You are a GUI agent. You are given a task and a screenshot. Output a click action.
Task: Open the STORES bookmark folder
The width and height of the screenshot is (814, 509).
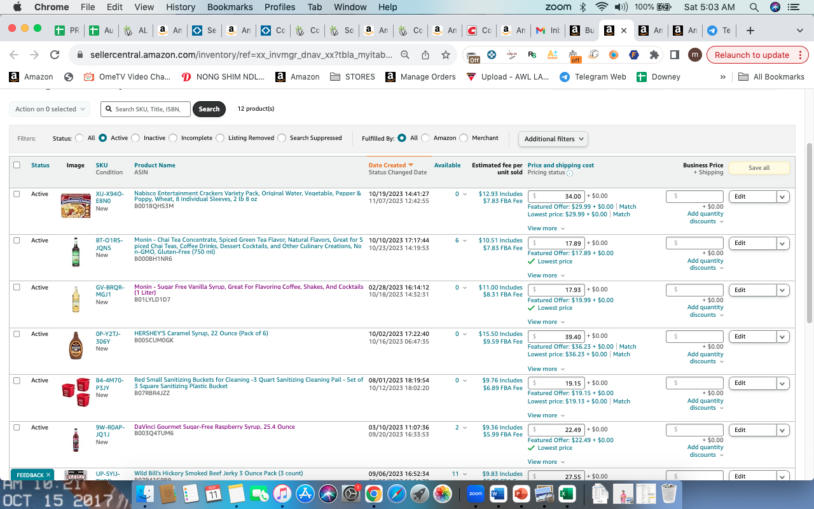coord(352,76)
